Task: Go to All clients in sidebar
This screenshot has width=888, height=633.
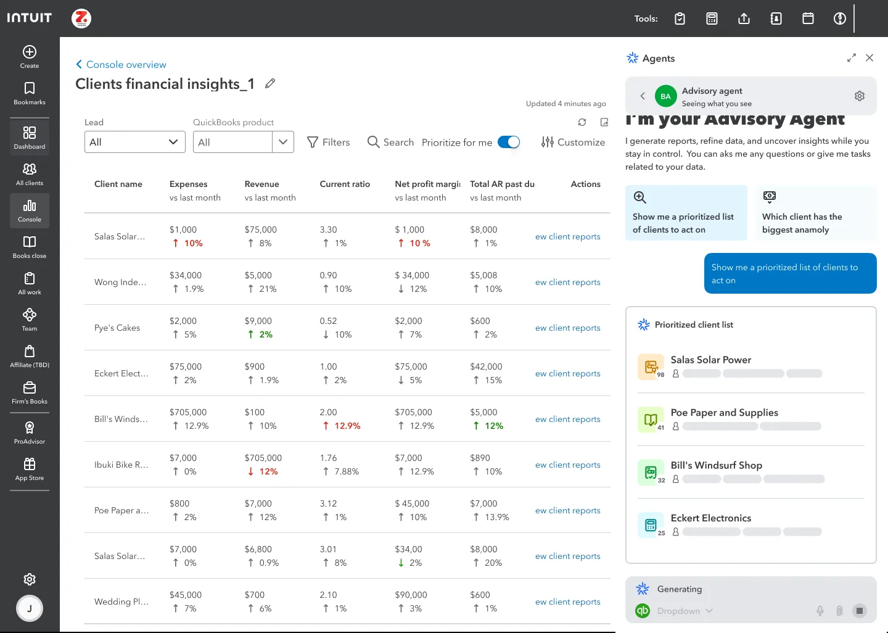Action: 30,174
